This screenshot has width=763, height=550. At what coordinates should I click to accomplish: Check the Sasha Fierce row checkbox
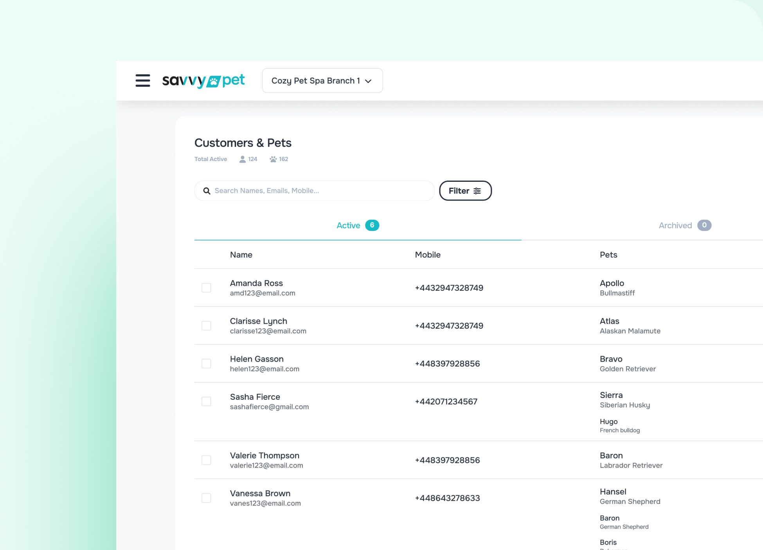tap(206, 401)
